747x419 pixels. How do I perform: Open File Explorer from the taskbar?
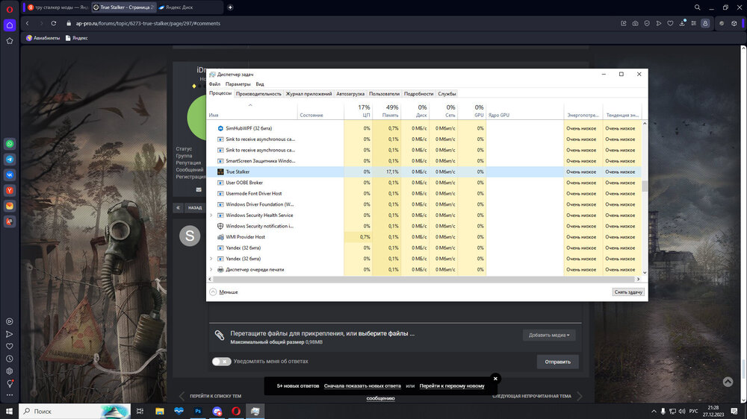click(x=159, y=411)
